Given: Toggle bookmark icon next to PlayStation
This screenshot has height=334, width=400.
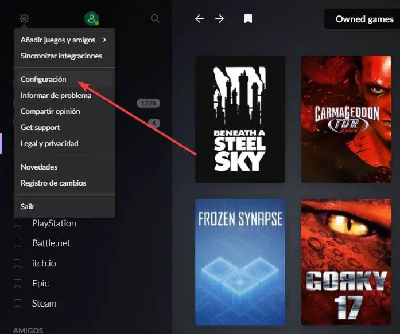Looking at the screenshot, I should 17,223.
